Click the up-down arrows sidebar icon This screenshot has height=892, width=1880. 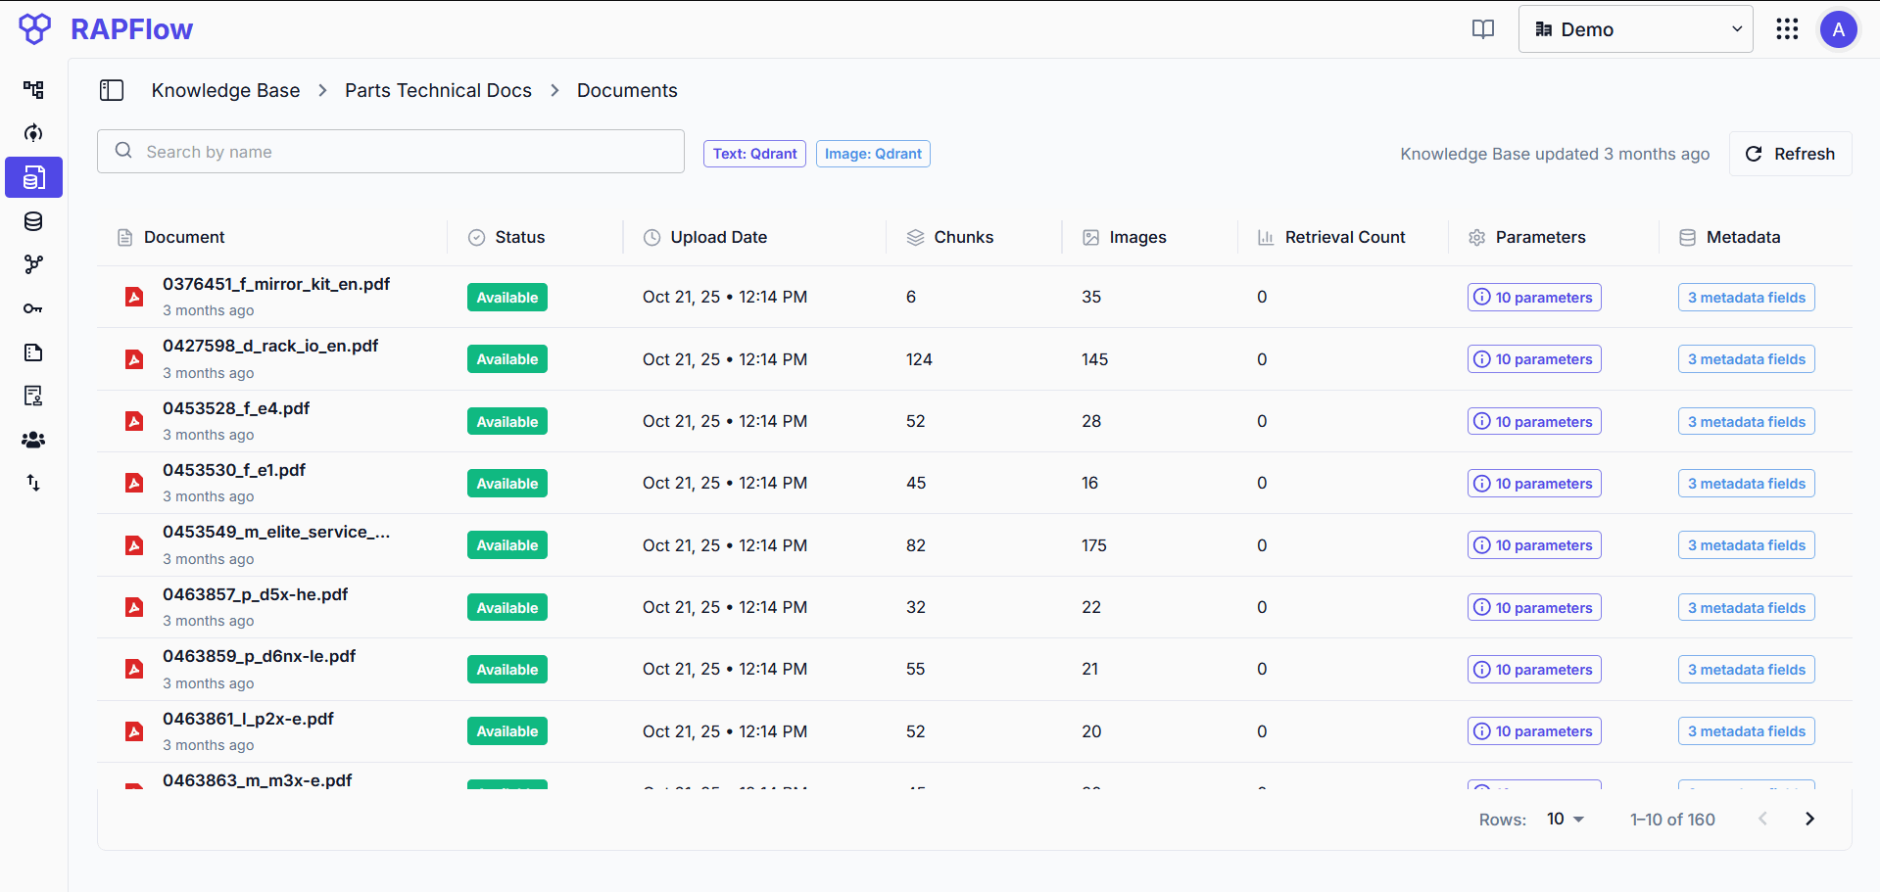(x=33, y=483)
